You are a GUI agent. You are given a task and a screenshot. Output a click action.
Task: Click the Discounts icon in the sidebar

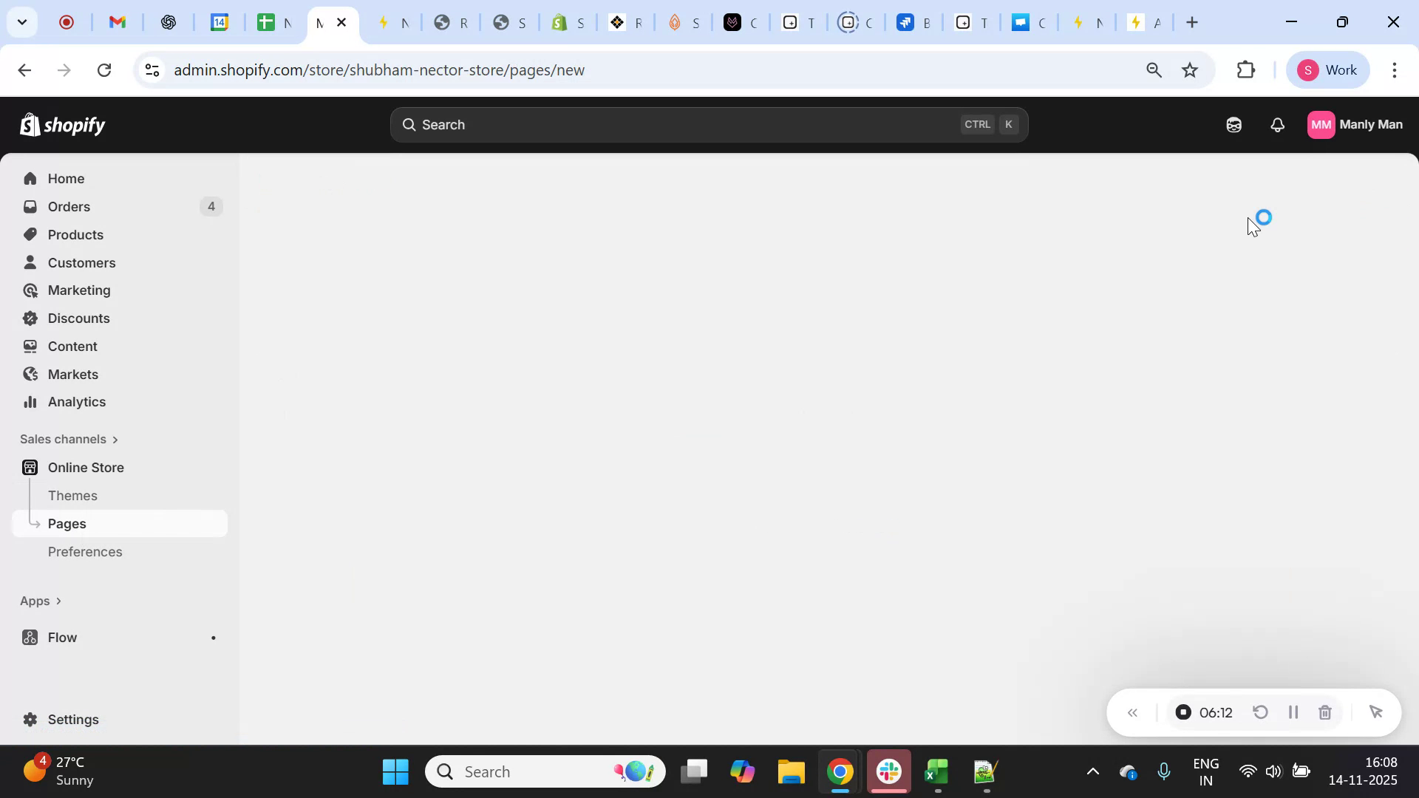[30, 318]
